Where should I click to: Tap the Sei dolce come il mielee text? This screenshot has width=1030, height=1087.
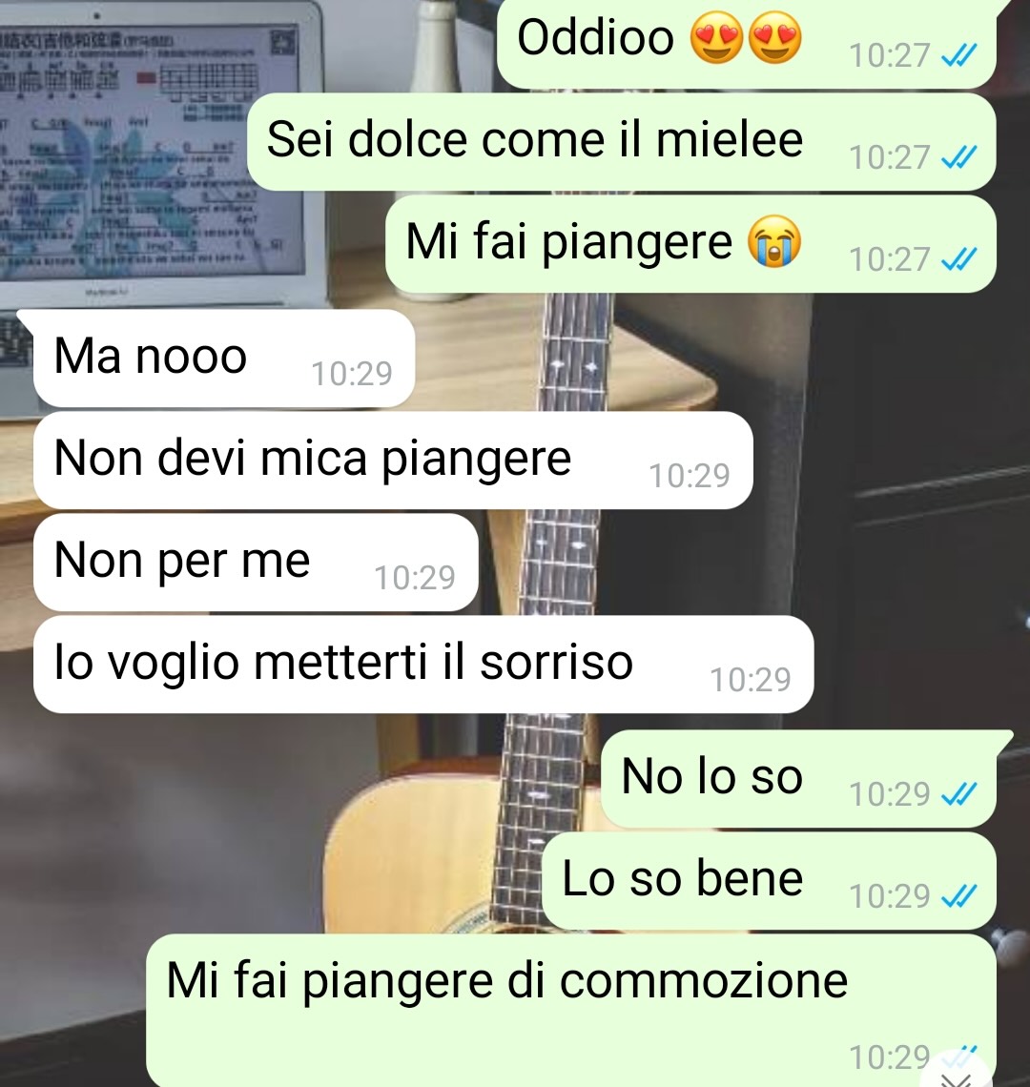point(535,139)
